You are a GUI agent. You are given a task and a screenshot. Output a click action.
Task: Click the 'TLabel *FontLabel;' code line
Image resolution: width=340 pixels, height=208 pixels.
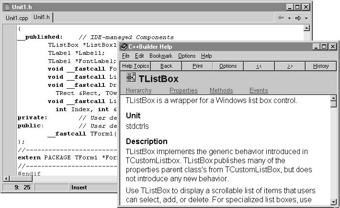(82, 61)
